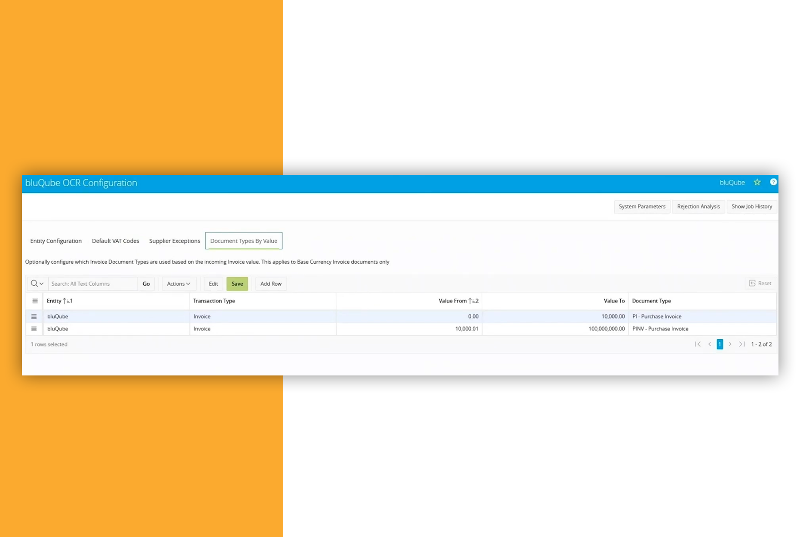Open help in OCR Configuration header

tap(773, 182)
